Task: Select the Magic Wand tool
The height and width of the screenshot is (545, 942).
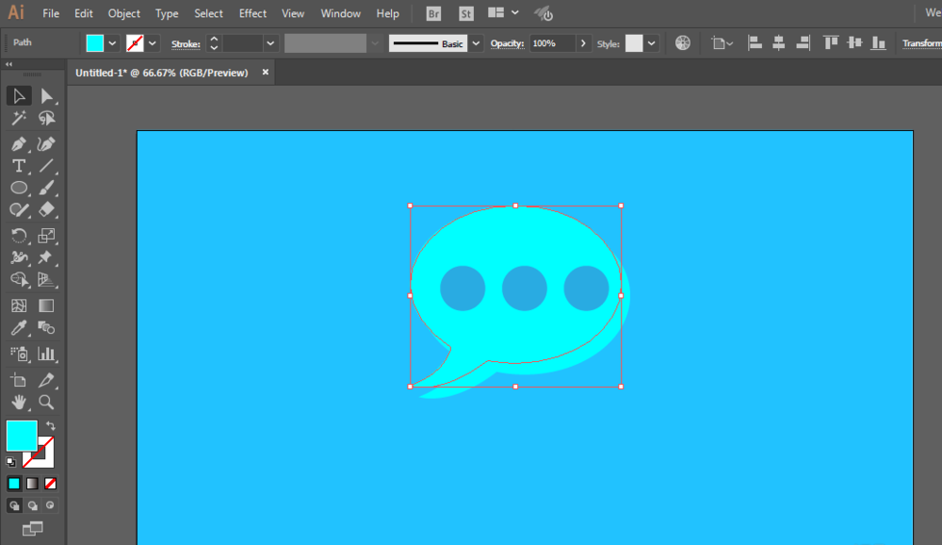Action: coord(19,118)
